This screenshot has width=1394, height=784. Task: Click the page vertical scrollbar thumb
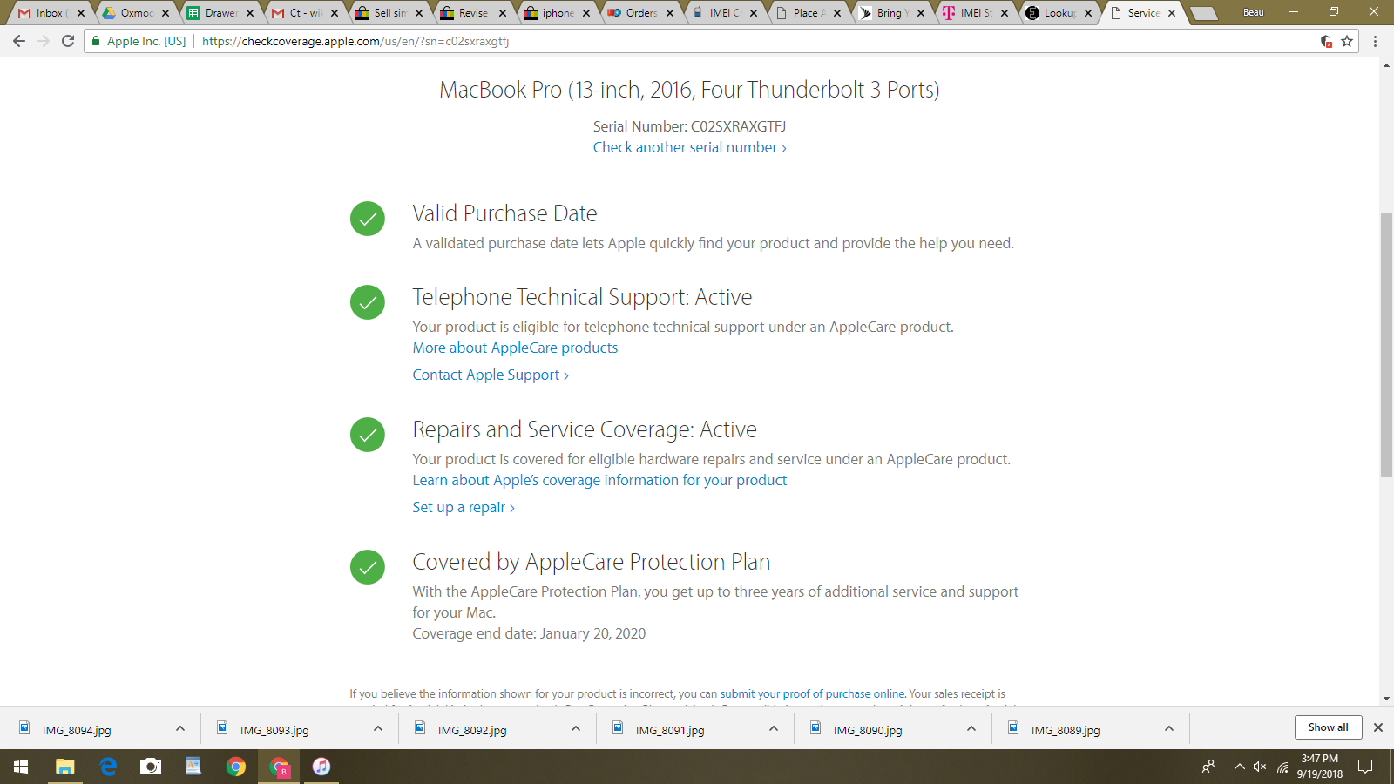(1386, 345)
